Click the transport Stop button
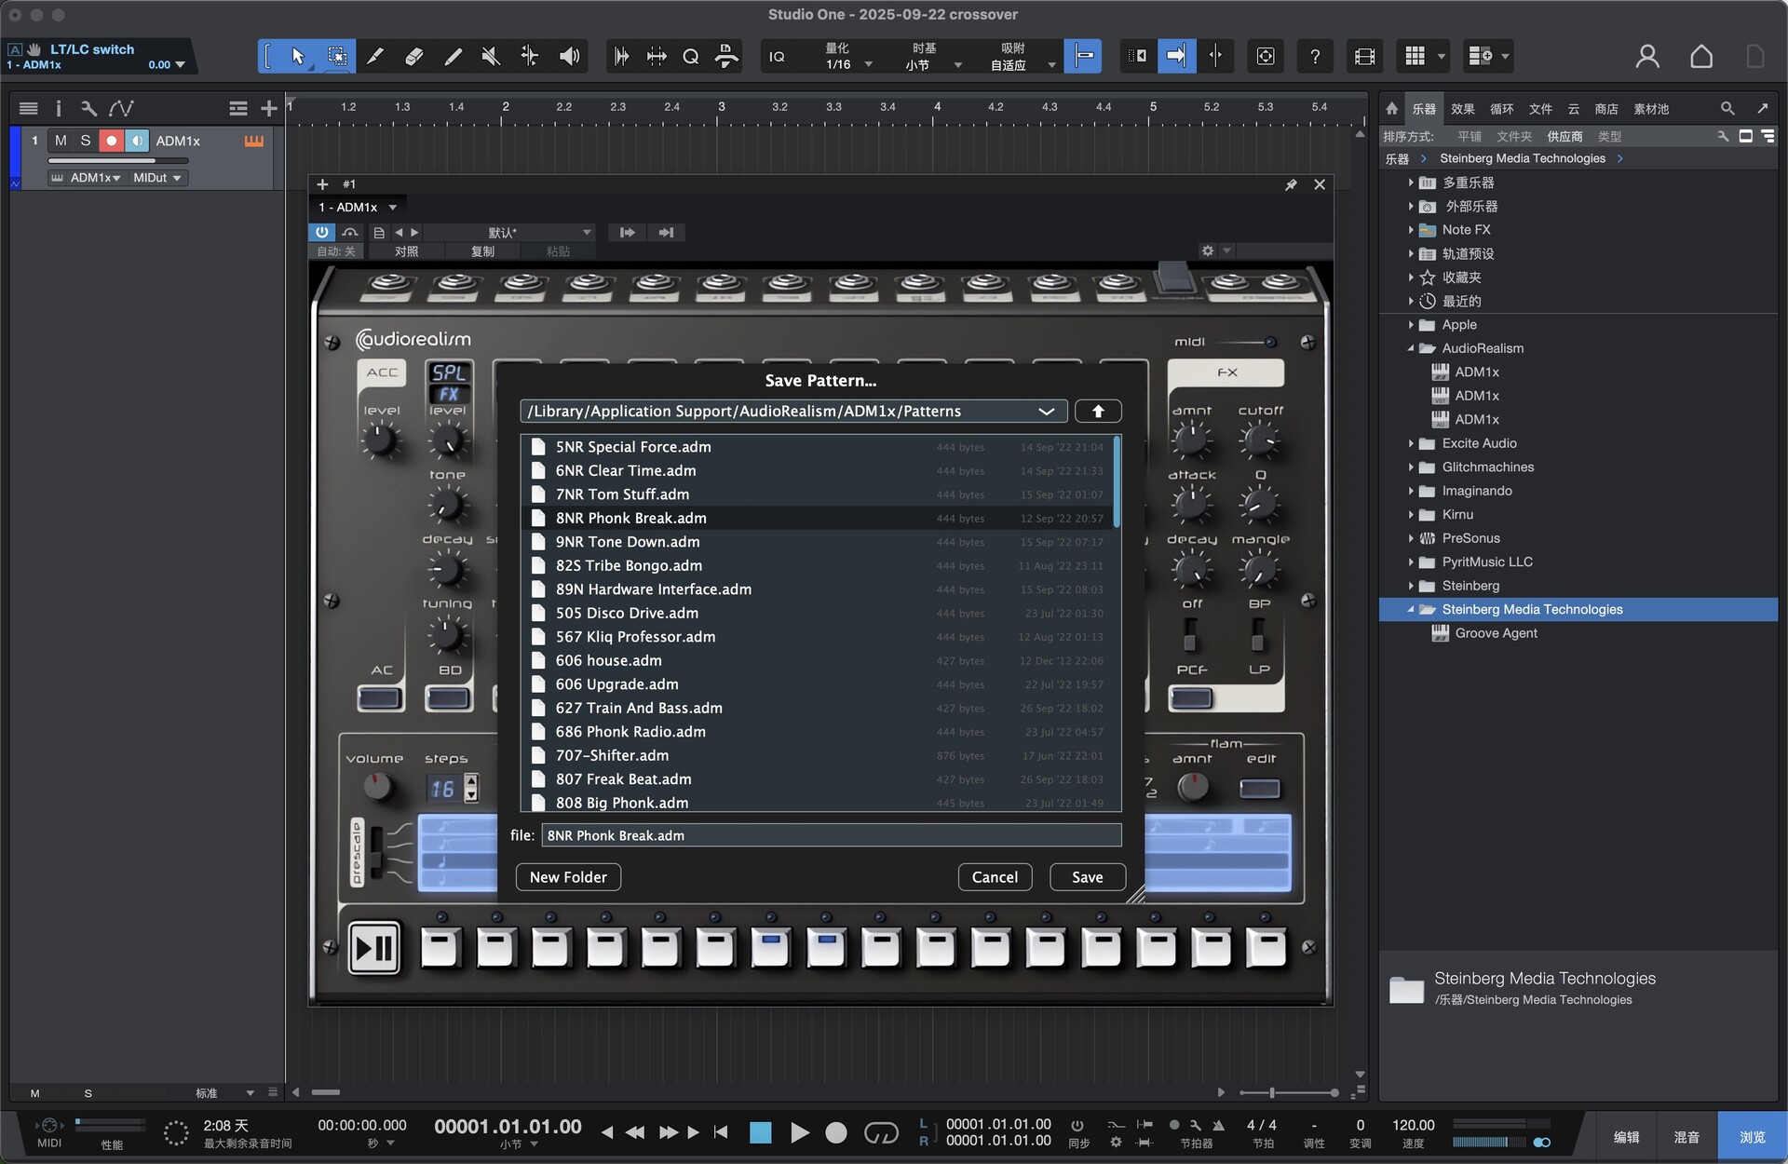This screenshot has width=1788, height=1164. [761, 1132]
